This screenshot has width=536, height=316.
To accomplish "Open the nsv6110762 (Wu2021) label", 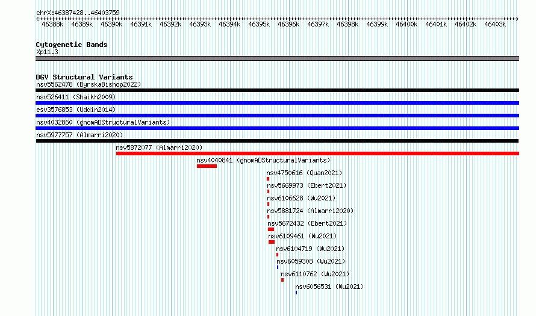I will 315,274.
